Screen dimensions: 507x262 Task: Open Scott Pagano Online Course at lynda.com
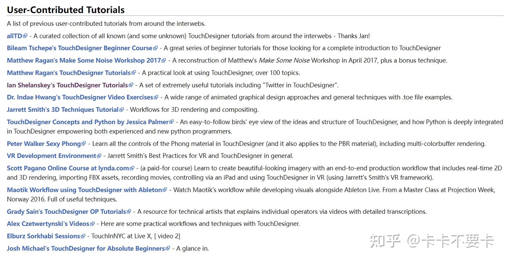coord(68,168)
